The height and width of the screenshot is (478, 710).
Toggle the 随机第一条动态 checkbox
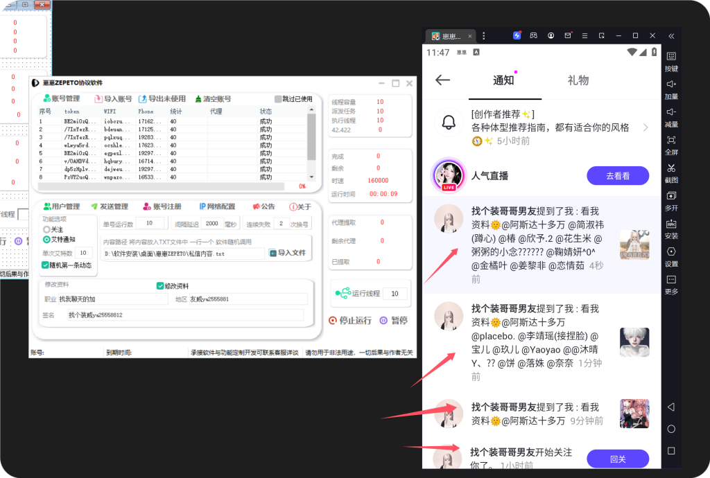click(x=45, y=265)
